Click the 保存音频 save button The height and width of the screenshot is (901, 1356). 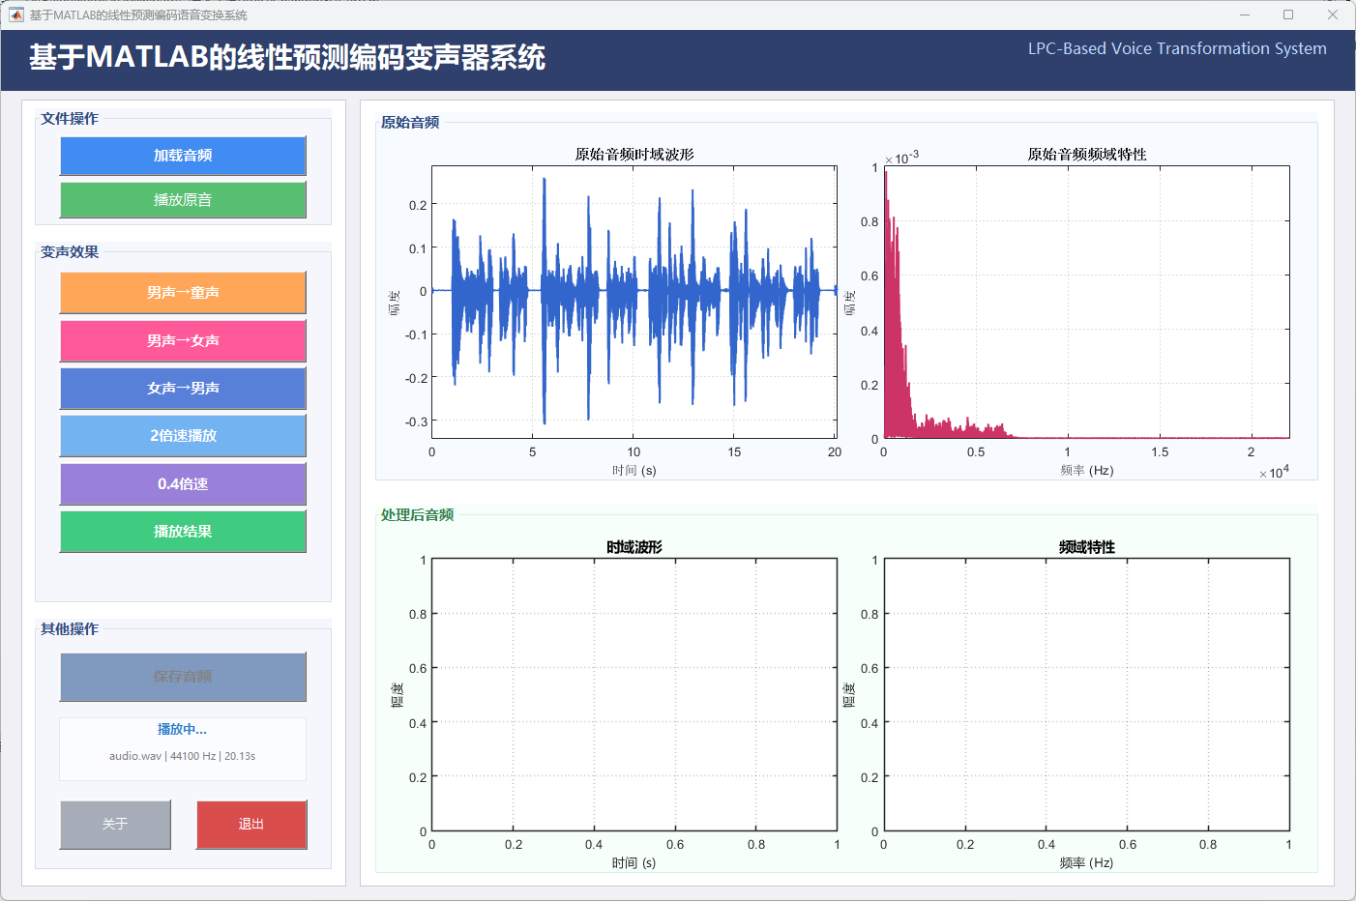pos(183,676)
